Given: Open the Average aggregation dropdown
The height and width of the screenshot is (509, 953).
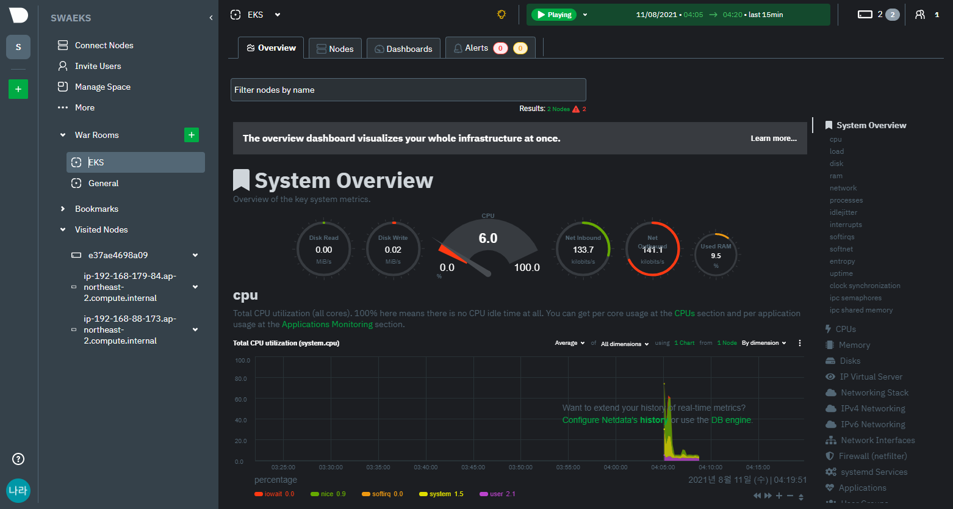Looking at the screenshot, I should click(x=570, y=343).
